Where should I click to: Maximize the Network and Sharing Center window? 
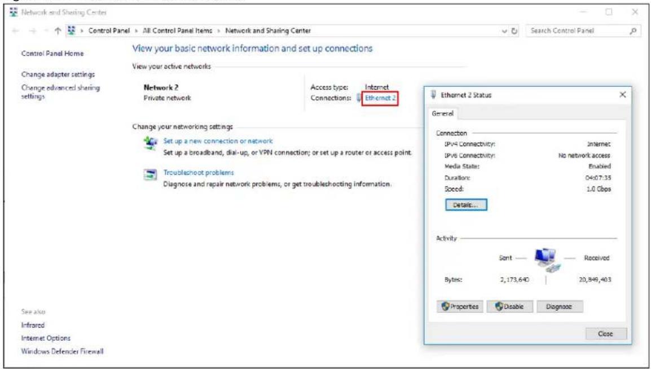click(609, 12)
